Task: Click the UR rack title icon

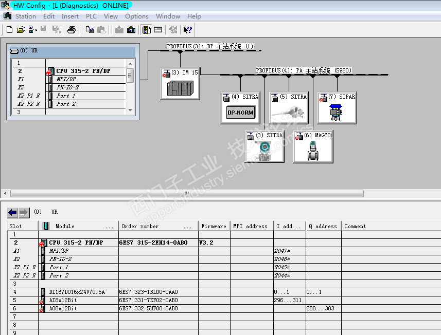Action: click(x=14, y=51)
